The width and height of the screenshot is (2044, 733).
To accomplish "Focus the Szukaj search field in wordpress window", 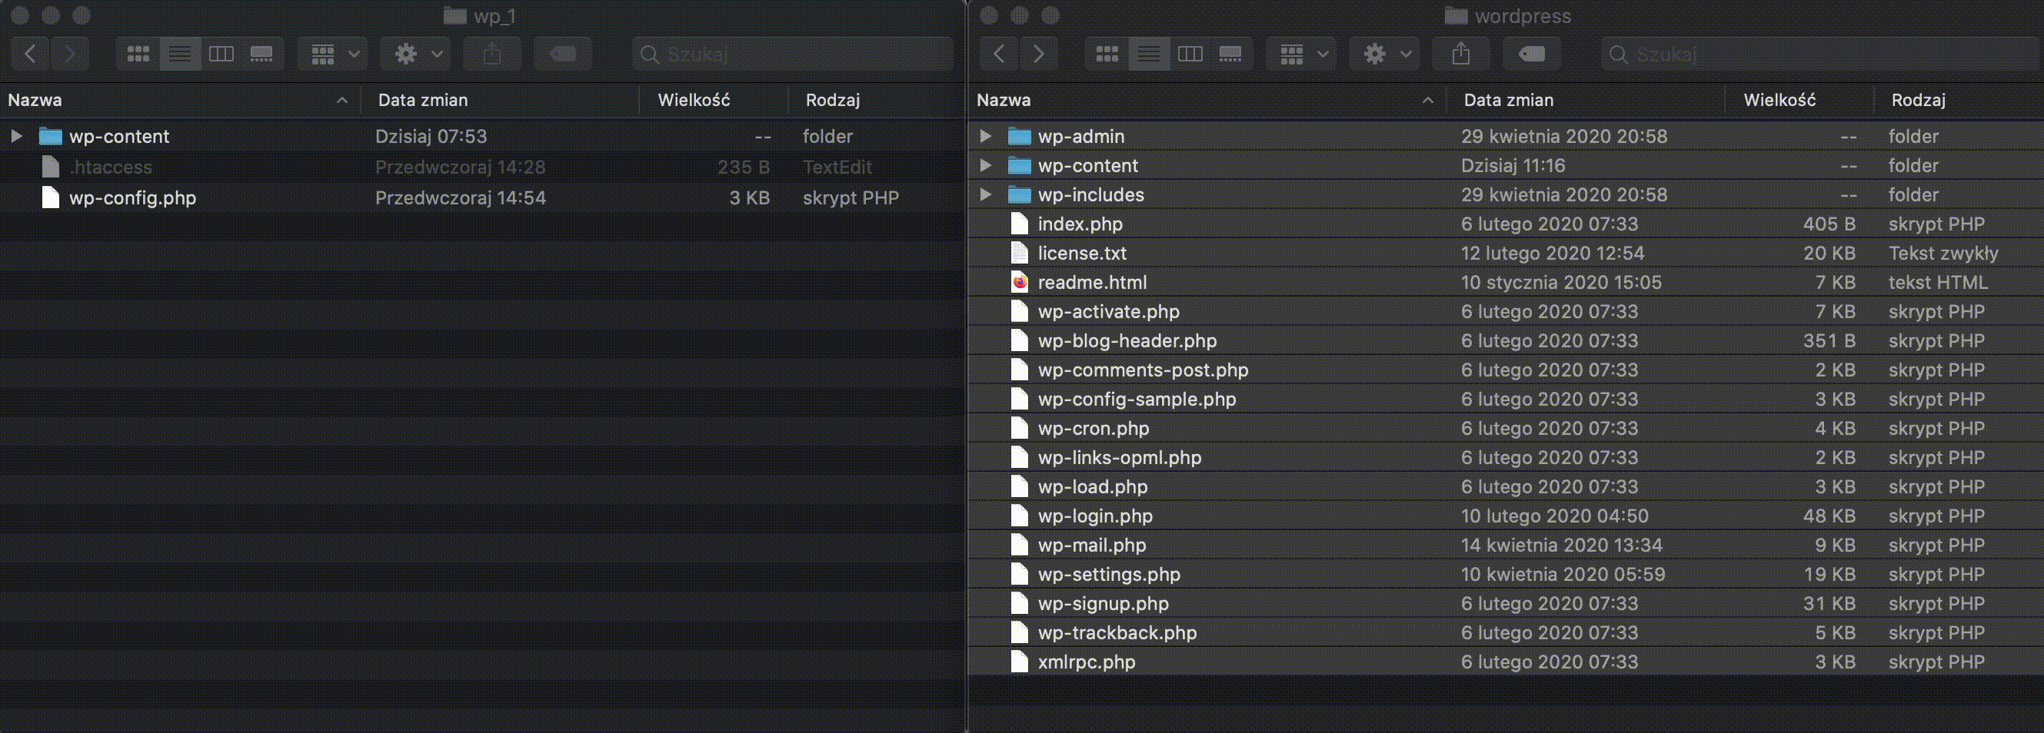I will point(1820,54).
